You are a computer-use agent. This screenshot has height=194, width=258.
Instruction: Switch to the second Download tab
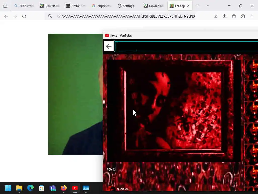[x=154, y=6]
